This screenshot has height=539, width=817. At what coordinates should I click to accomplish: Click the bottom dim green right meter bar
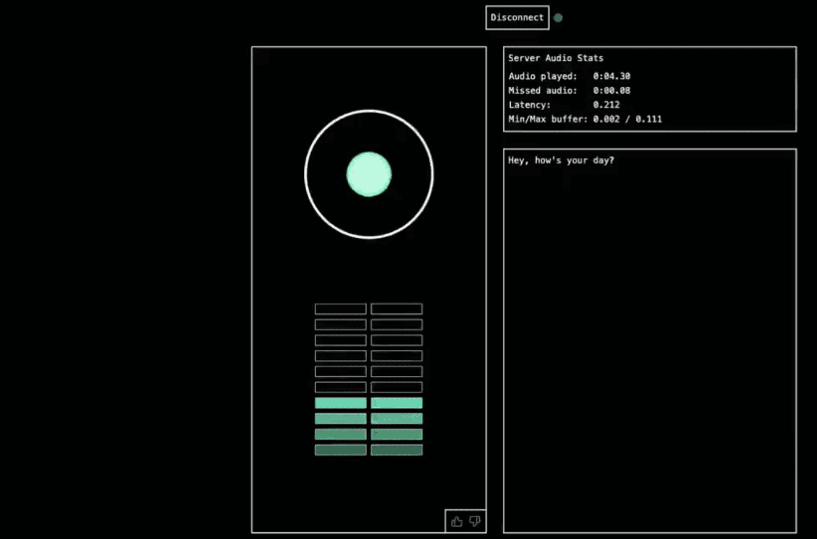tap(396, 450)
